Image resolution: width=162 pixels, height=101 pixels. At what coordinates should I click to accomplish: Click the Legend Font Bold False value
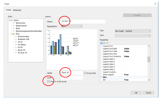pyautogui.click(x=126, y=49)
